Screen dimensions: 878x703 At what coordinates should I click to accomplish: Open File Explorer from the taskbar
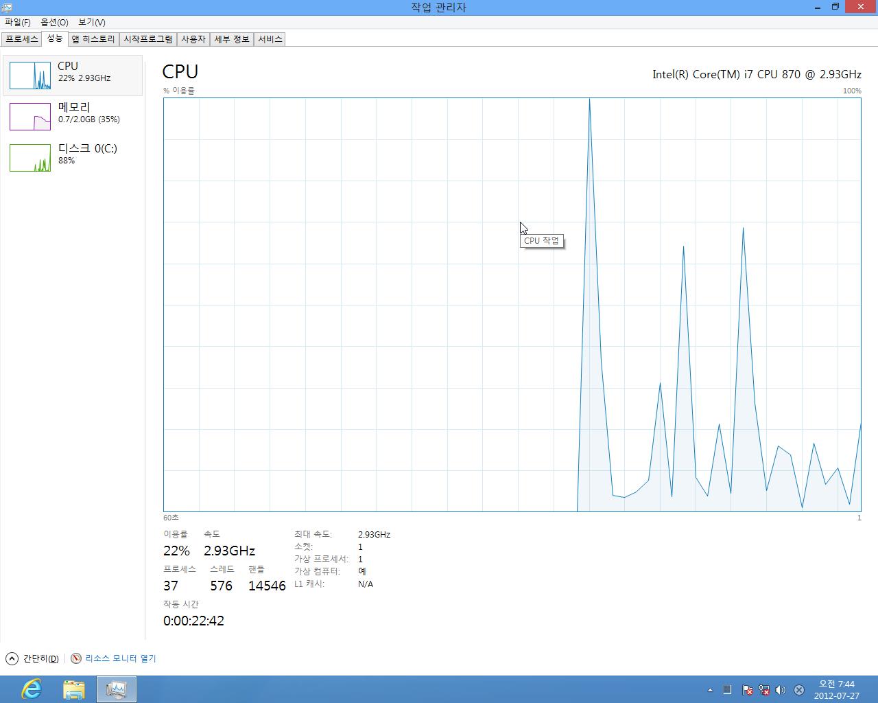73,689
